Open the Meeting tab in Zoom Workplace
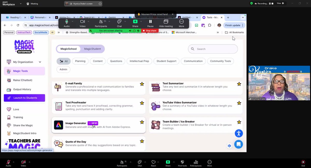The image size is (311, 168). (32, 4)
